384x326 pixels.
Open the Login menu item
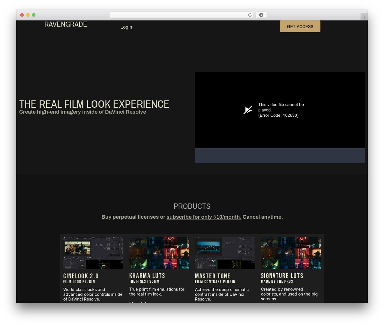(126, 27)
